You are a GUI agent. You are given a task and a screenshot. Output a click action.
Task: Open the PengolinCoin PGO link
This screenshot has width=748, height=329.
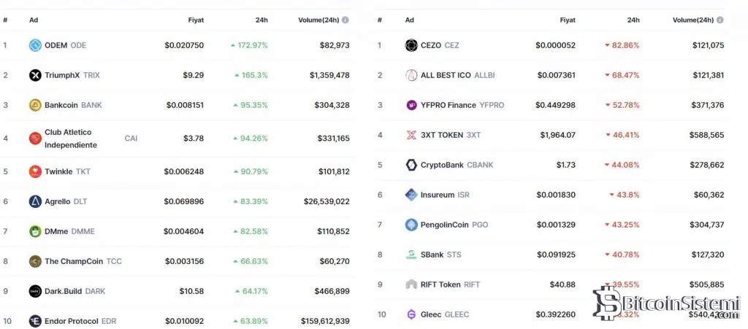pyautogui.click(x=445, y=225)
